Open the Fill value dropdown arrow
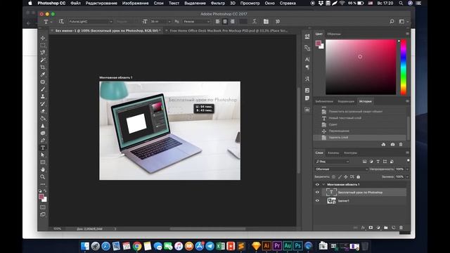 (x=408, y=177)
